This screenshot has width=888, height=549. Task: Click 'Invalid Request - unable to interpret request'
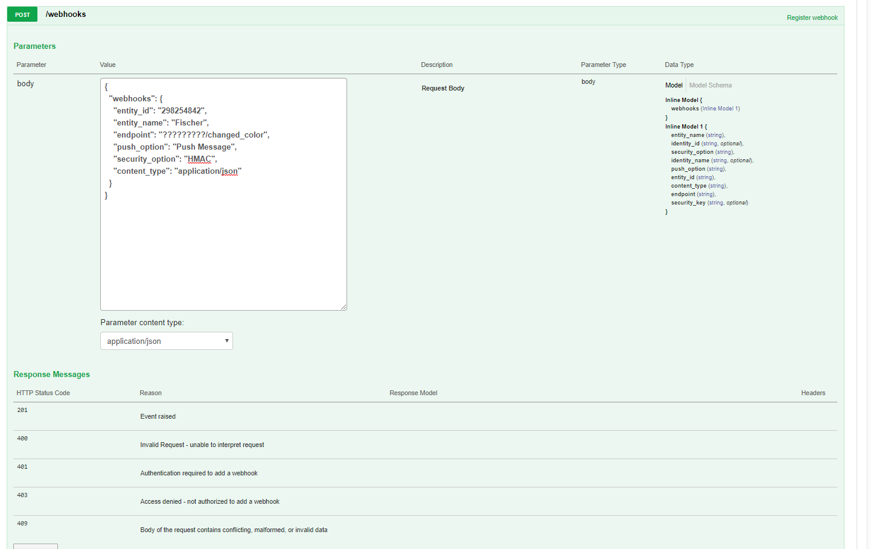click(202, 445)
